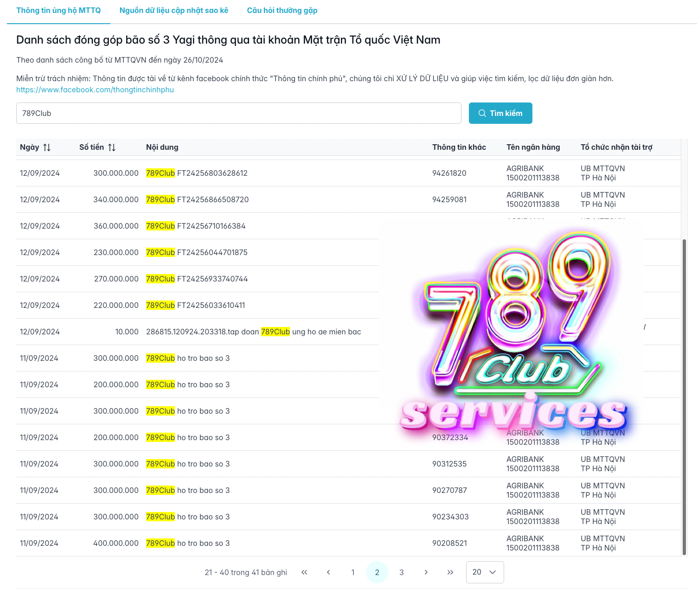
Task: Click amount 220.000.000
Action: pos(116,305)
